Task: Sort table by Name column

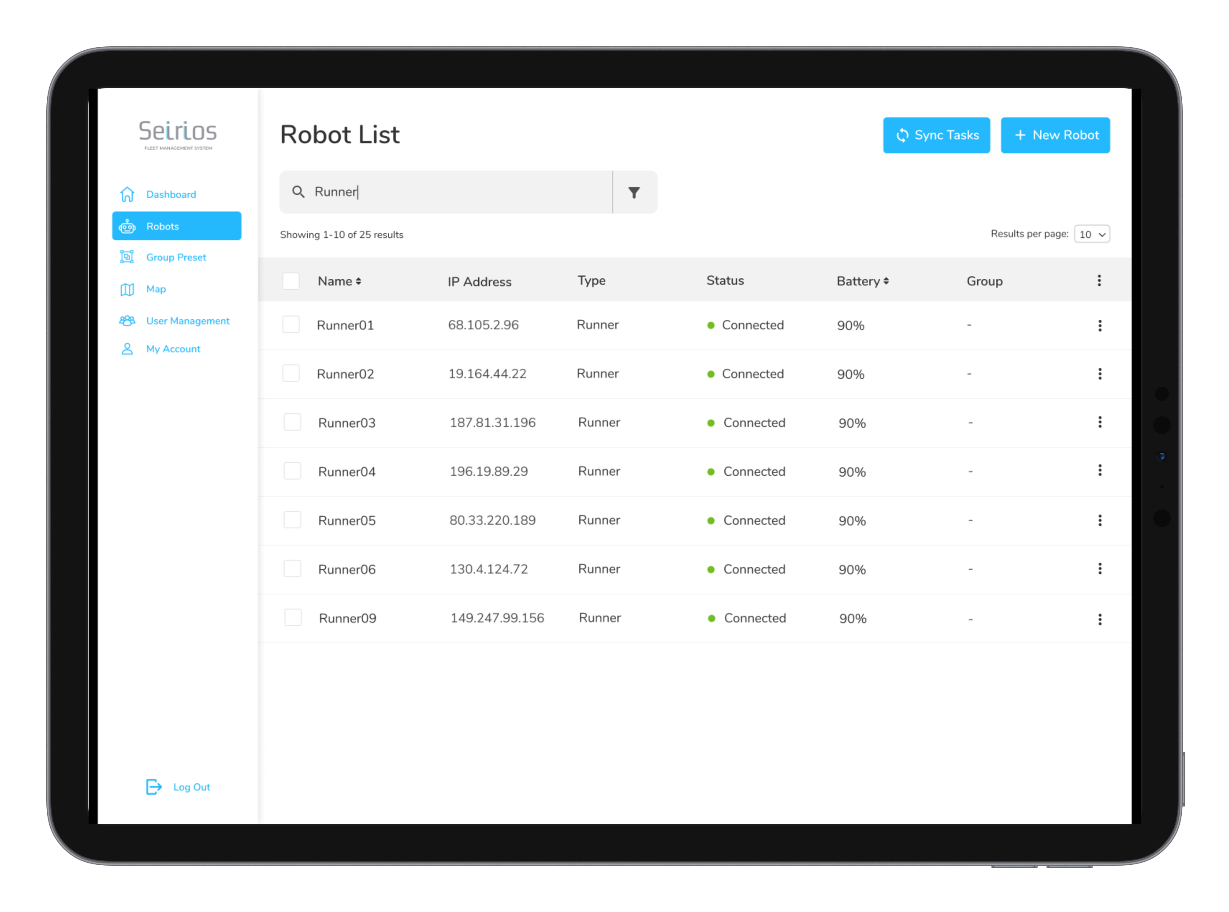Action: (339, 281)
